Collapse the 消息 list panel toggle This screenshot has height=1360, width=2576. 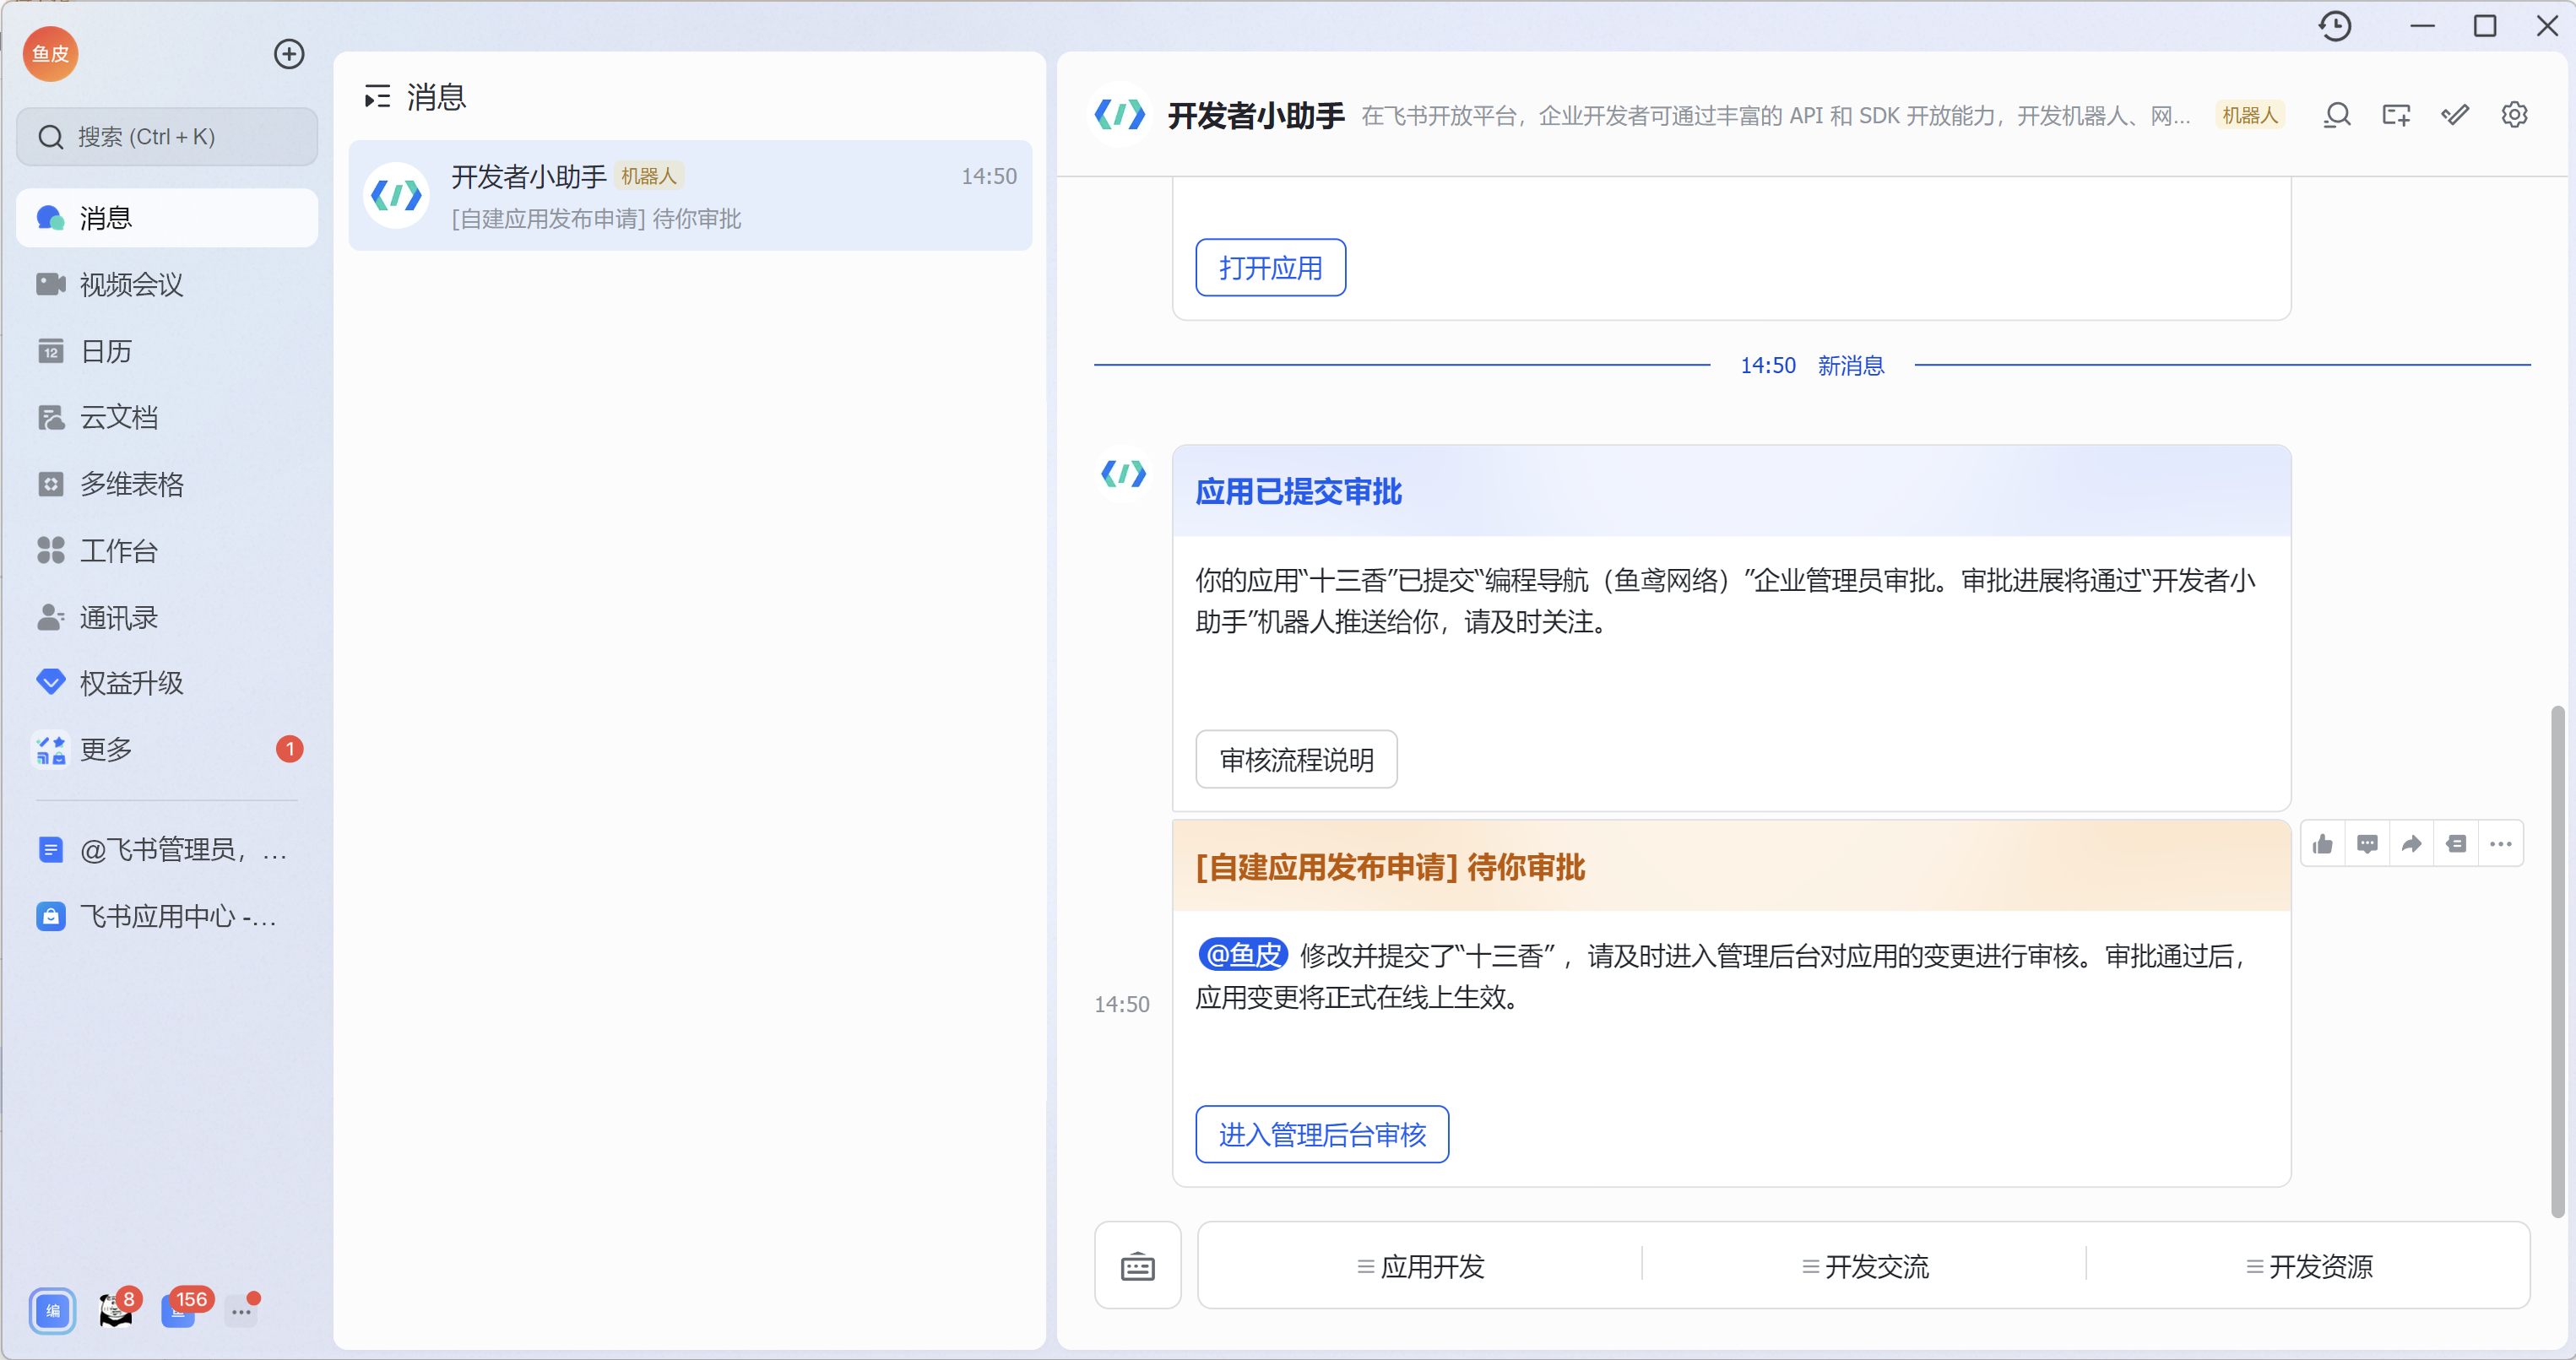pyautogui.click(x=377, y=97)
